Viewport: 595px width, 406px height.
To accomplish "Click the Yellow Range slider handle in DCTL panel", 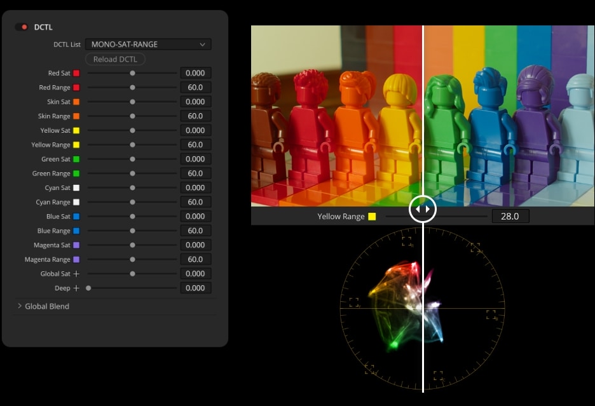I will [132, 145].
